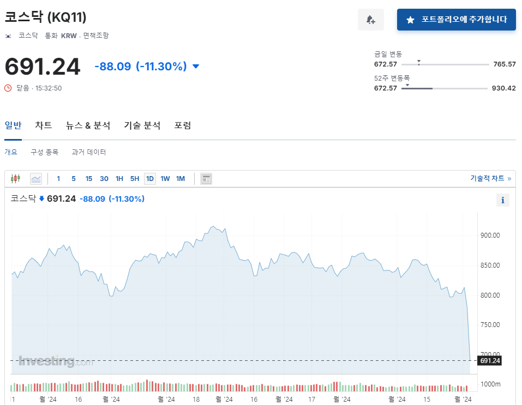Click the 면책조항 disclaimer link

click(x=96, y=35)
